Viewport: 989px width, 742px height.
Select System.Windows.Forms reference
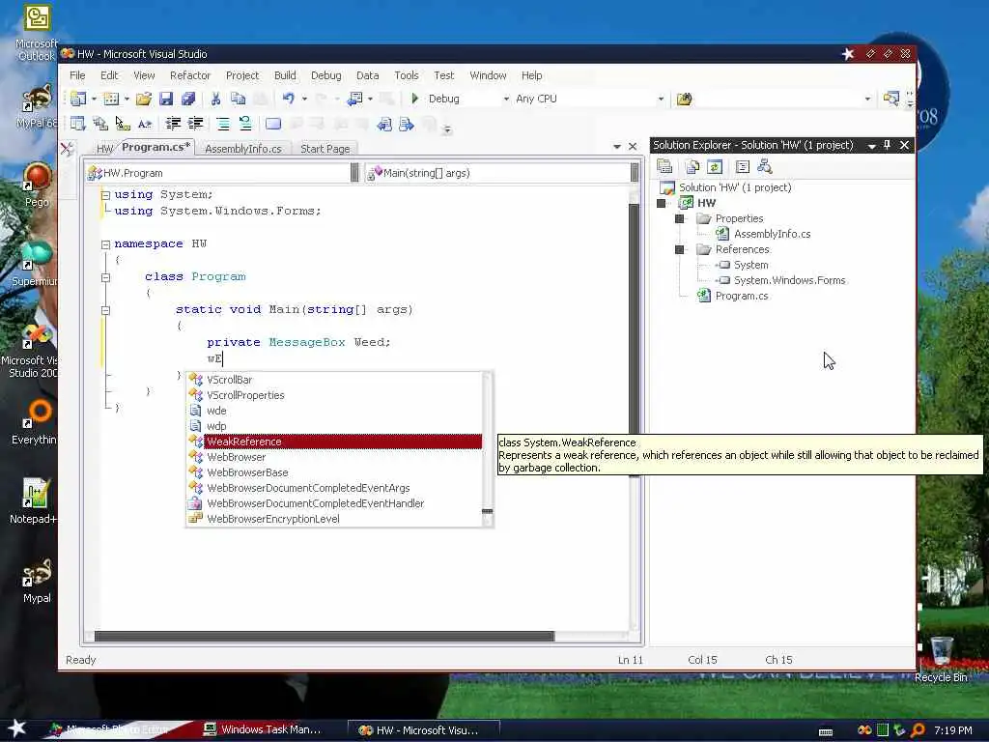pos(789,280)
